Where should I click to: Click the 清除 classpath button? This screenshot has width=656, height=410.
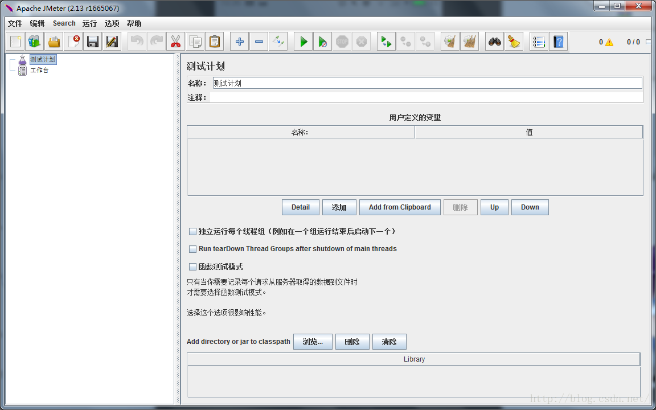pos(389,342)
